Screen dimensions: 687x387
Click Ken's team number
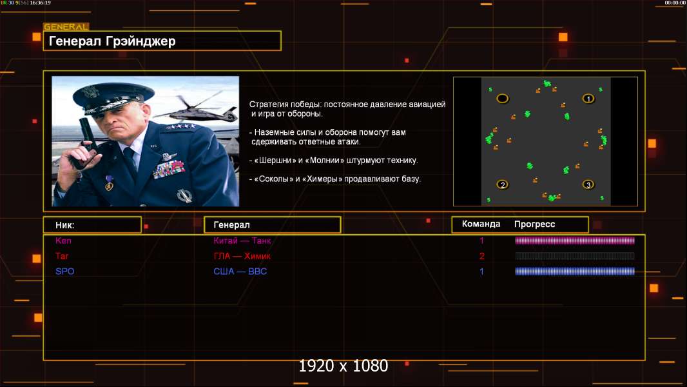click(x=481, y=241)
